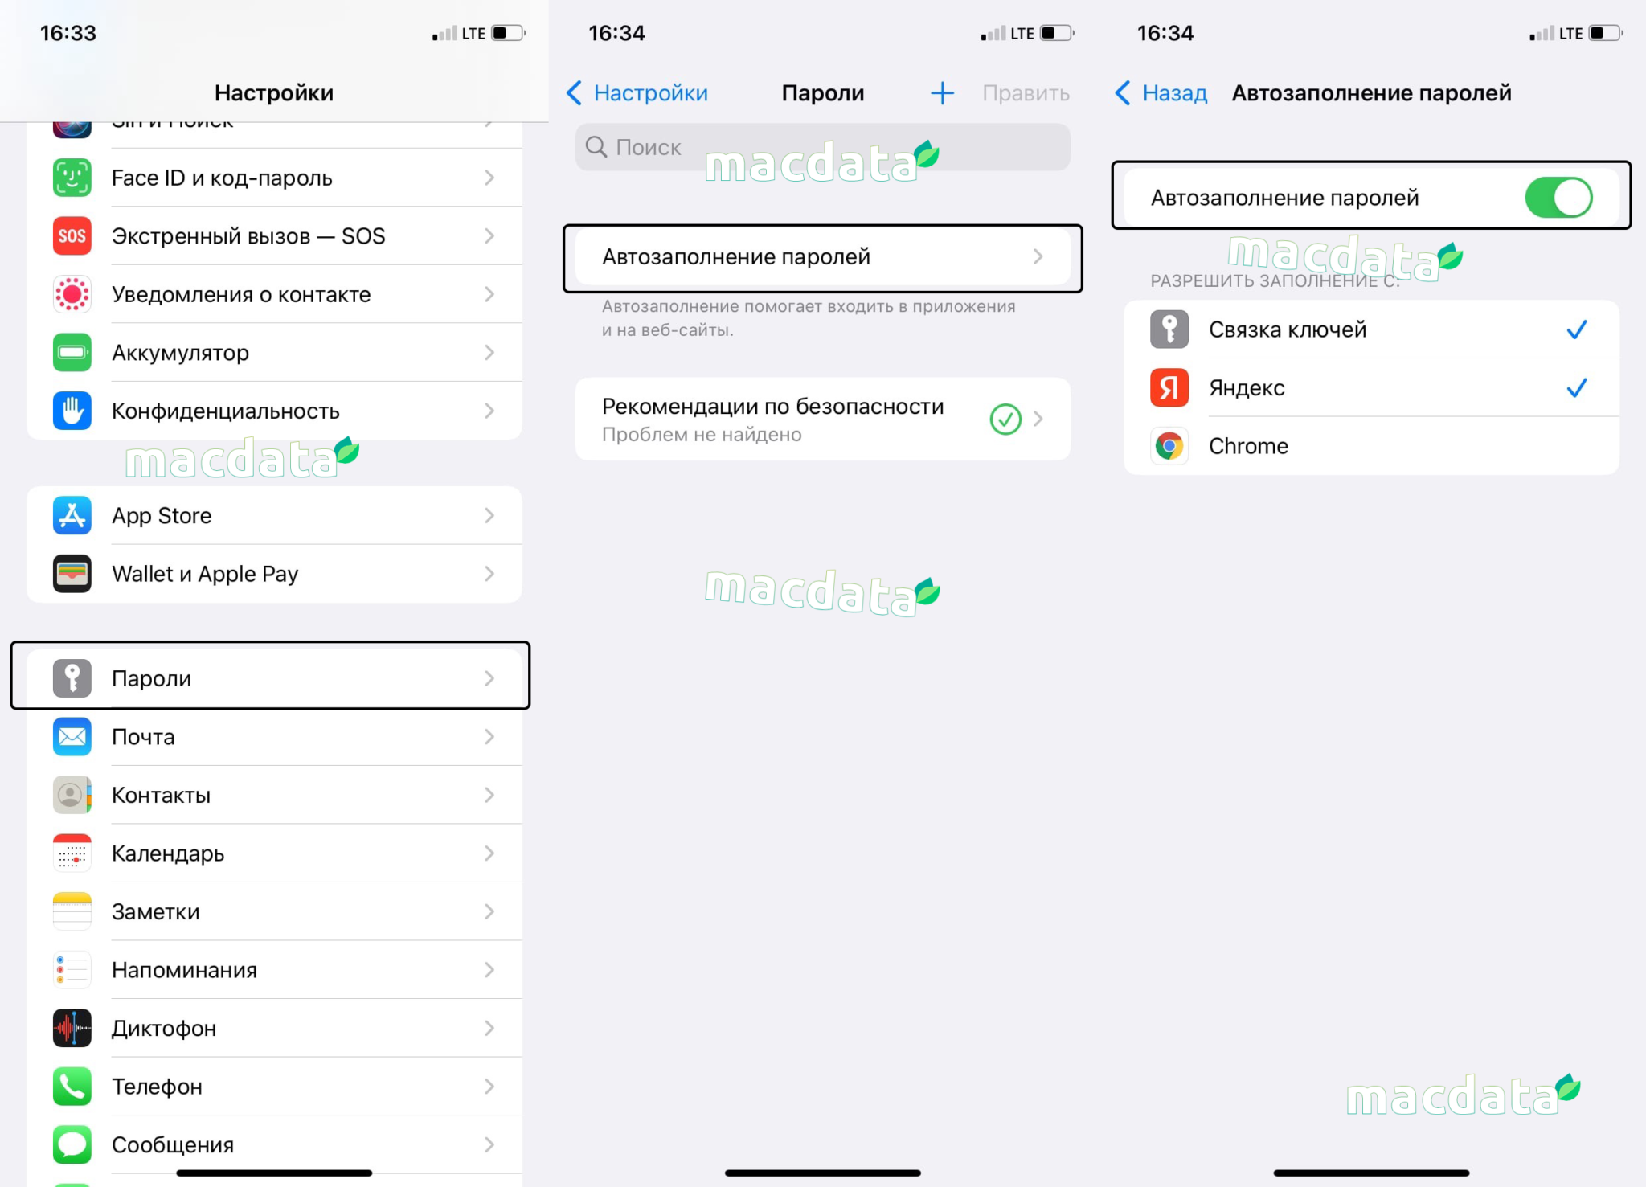
Task: Open Рекомендации по безопасности section
Action: click(823, 419)
